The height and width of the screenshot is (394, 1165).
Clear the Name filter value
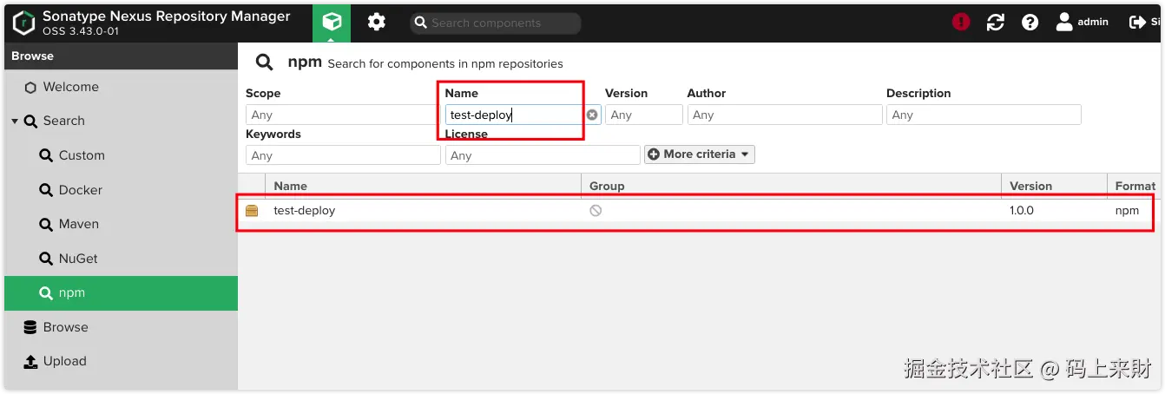click(592, 115)
